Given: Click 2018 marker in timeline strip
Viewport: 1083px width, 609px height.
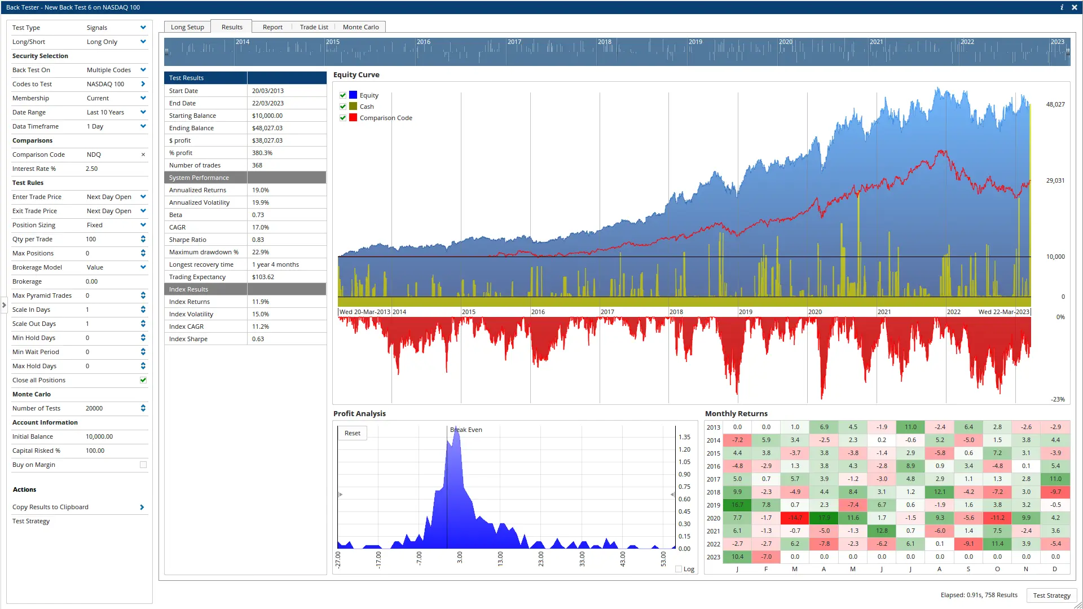Looking at the screenshot, I should (605, 42).
